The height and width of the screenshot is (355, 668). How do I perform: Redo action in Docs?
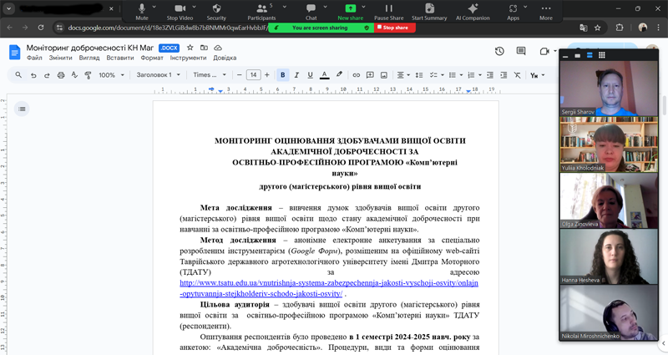(47, 75)
